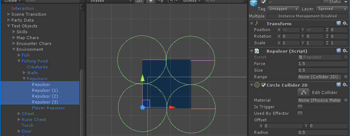Collapse the Transform component foldout
This screenshot has width=350, height=136.
point(251,23)
